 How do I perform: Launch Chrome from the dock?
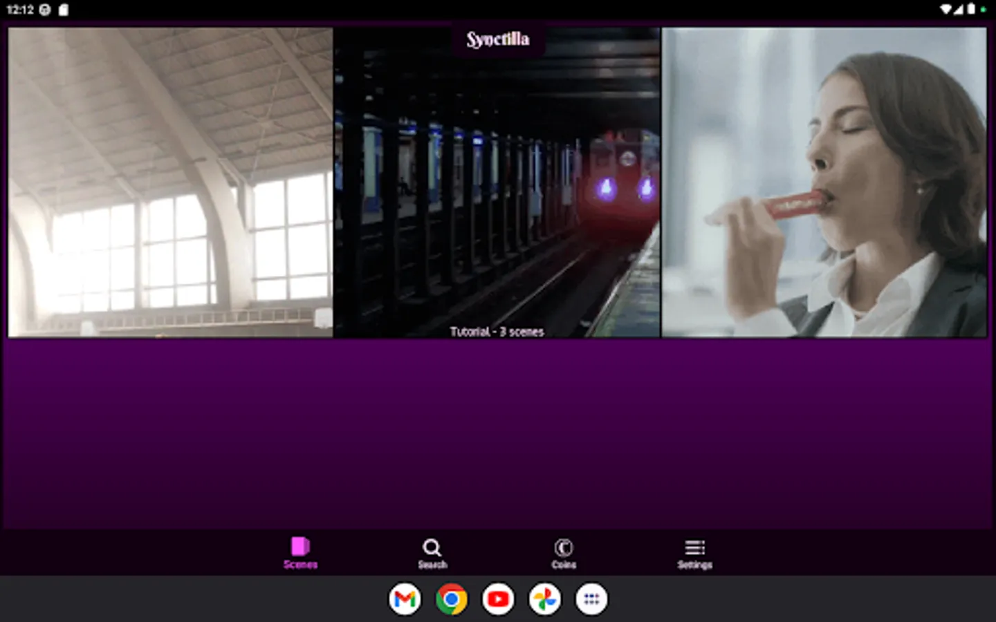coord(452,599)
